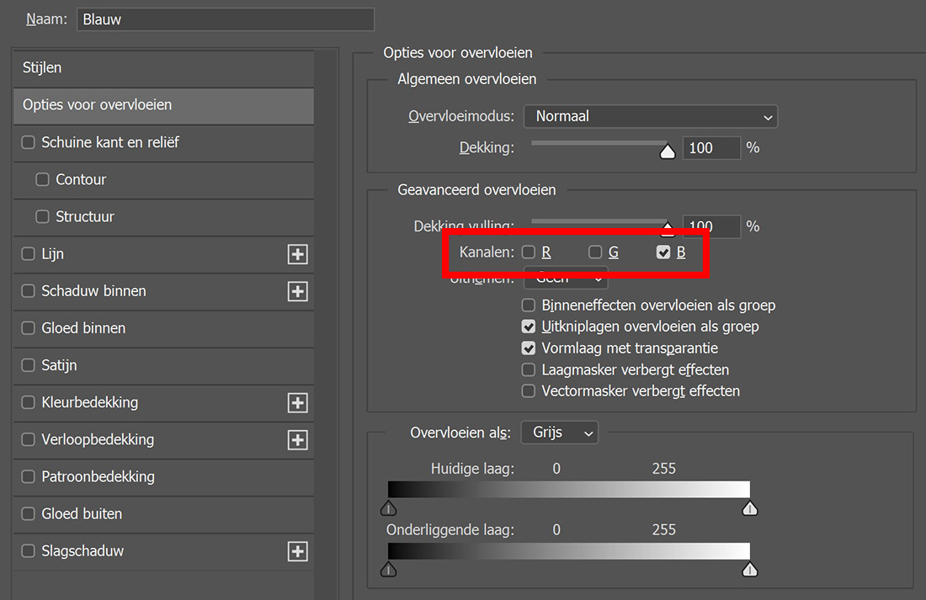This screenshot has height=600, width=926.
Task: Open the Stijlen section in the sidebar
Action: coord(163,67)
